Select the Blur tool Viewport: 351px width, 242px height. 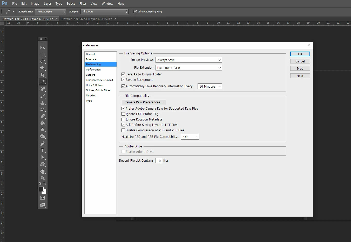[x=43, y=130]
